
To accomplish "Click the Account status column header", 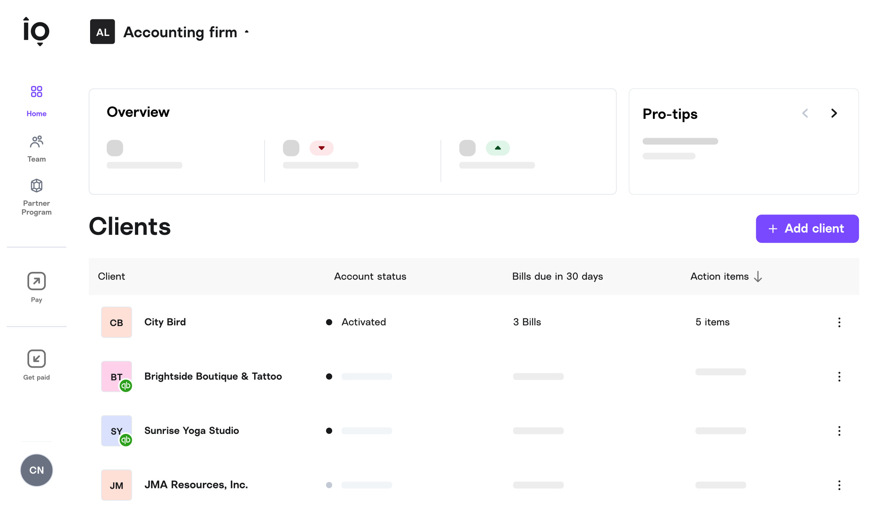I will point(370,277).
